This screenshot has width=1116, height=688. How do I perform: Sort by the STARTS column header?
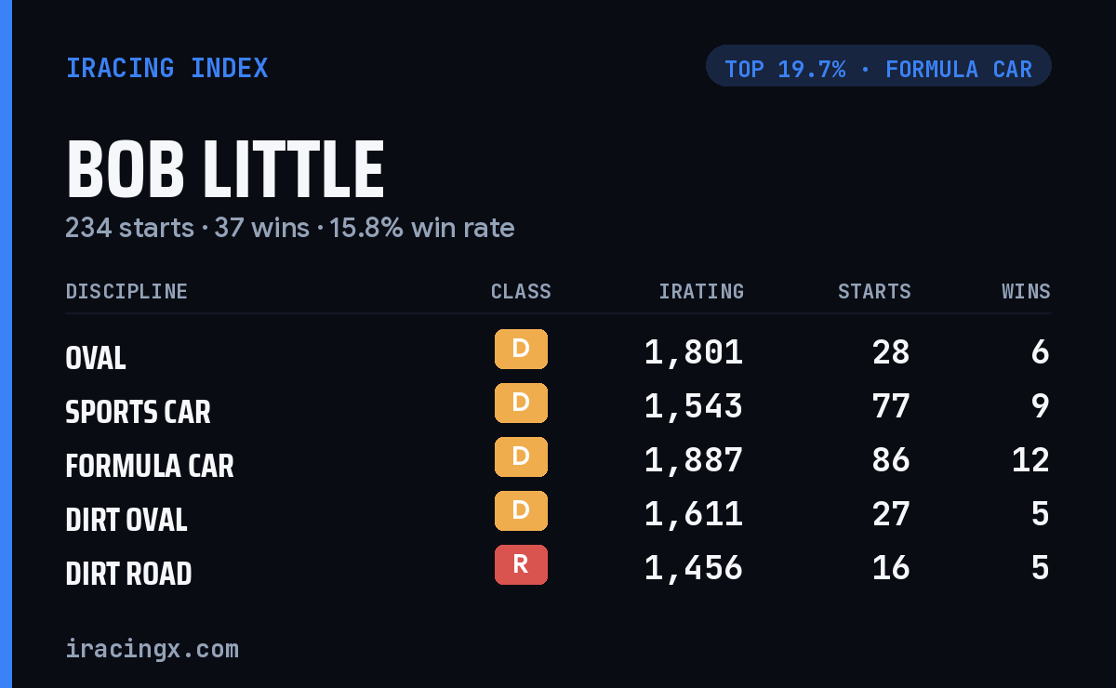click(x=874, y=292)
